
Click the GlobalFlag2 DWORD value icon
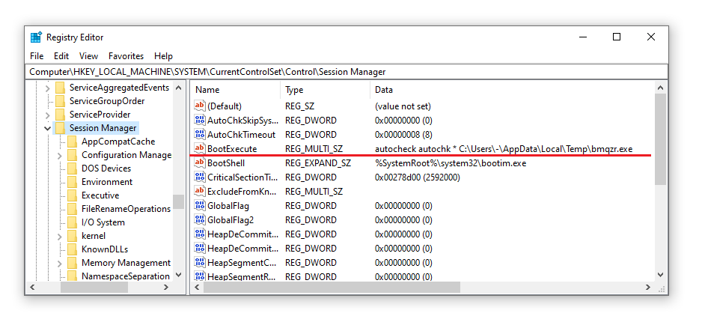point(199,220)
